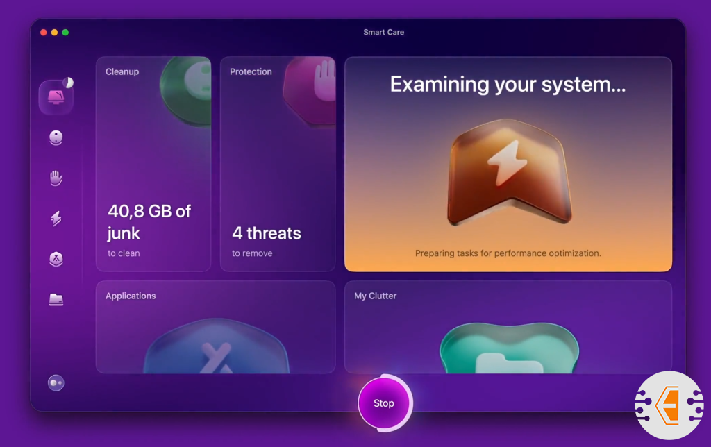The width and height of the screenshot is (711, 447).
Task: Select the Applications sidebar icon
Action: pyautogui.click(x=56, y=259)
